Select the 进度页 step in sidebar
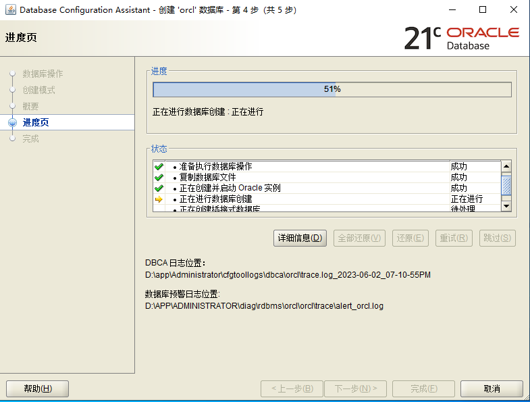 point(36,122)
